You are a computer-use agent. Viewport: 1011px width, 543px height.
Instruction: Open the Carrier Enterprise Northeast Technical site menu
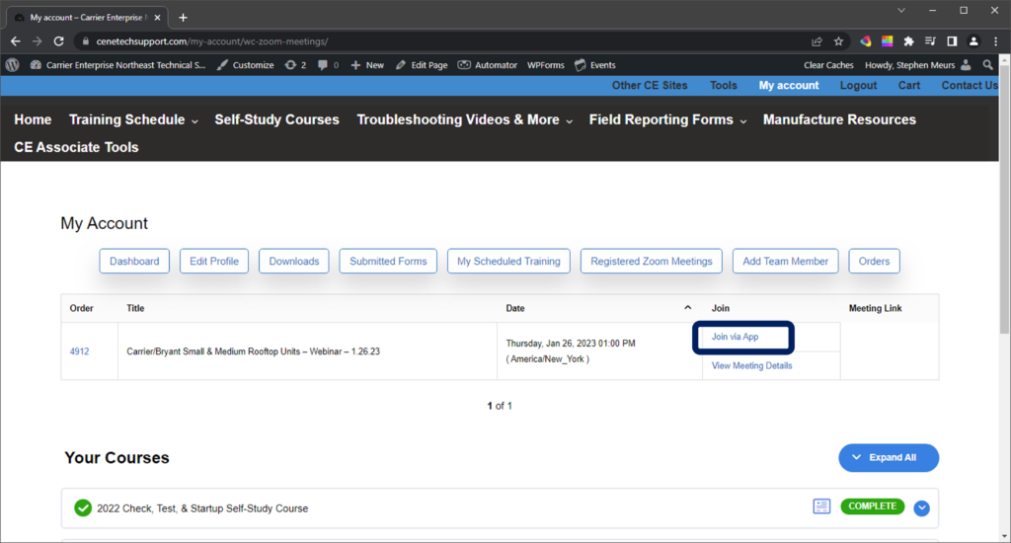(118, 65)
